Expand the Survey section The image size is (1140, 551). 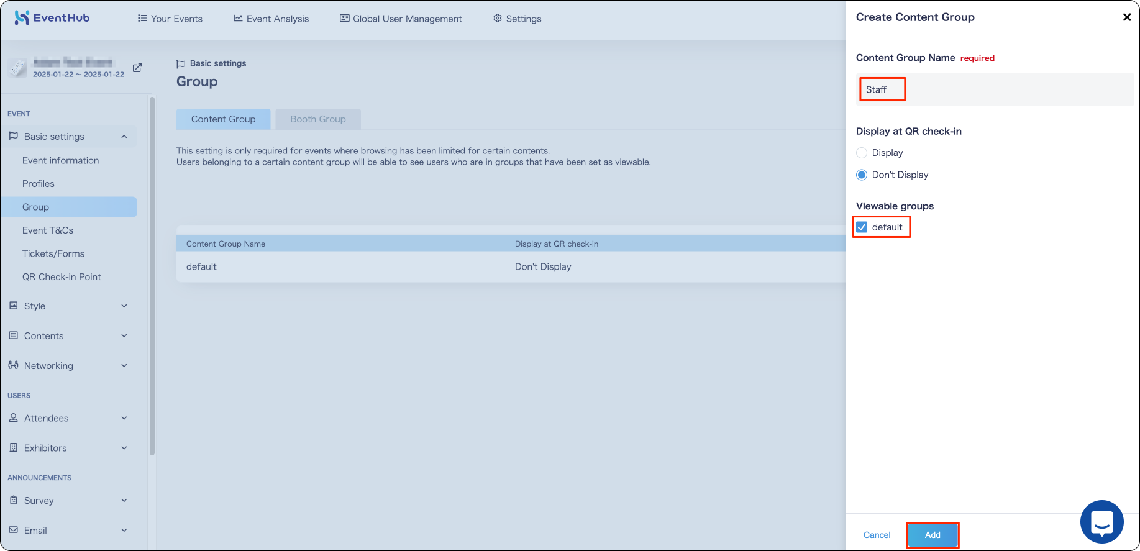124,501
